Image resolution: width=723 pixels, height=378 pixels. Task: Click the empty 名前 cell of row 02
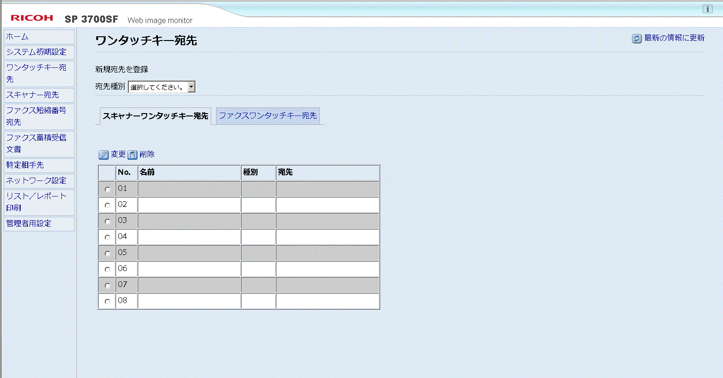click(189, 205)
